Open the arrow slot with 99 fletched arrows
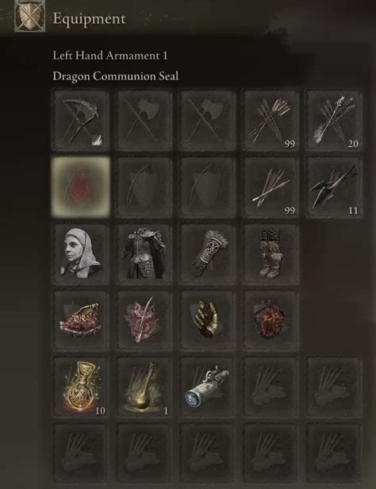The width and height of the screenshot is (376, 489). (270, 121)
